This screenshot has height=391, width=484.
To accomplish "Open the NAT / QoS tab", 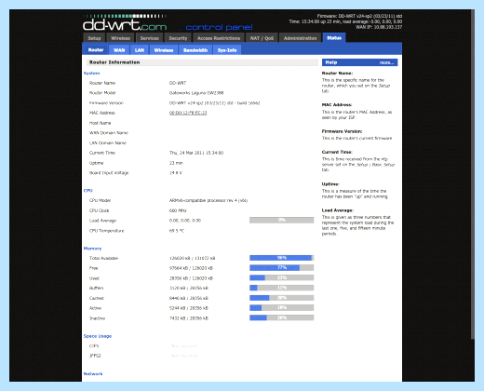I will (262, 38).
